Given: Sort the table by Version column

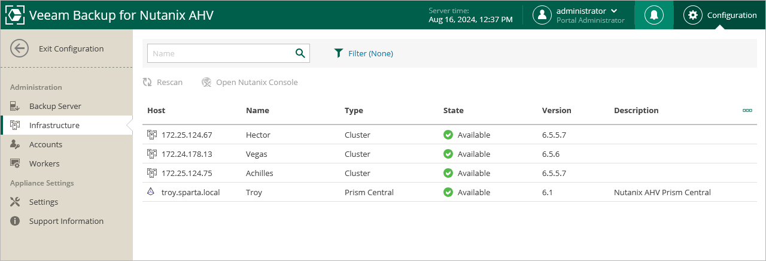Looking at the screenshot, I should (x=557, y=110).
